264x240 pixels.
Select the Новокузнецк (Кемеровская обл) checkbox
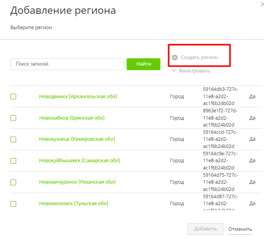(13, 140)
